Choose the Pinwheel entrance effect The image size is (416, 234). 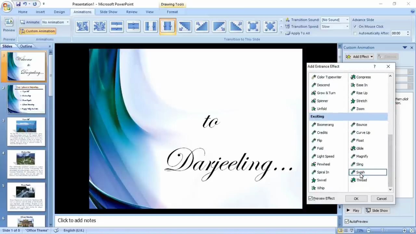[323, 164]
